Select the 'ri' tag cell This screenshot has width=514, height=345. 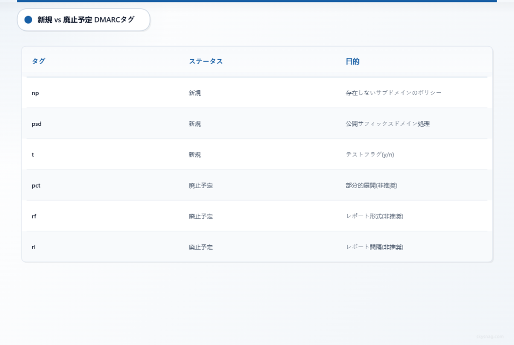[34, 247]
